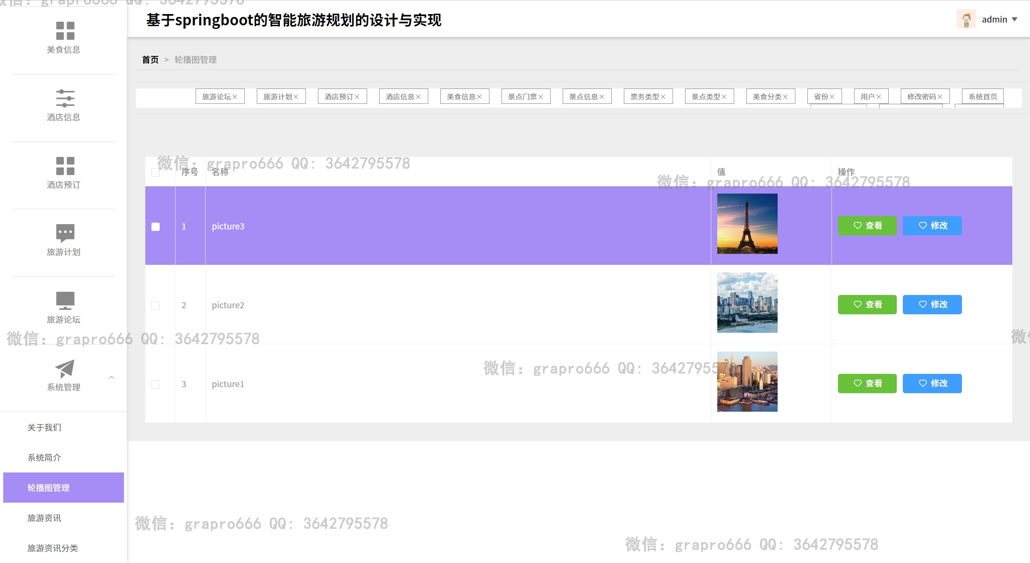Go to 首页 breadcrumb link
This screenshot has width=1030, height=563.
click(x=150, y=60)
